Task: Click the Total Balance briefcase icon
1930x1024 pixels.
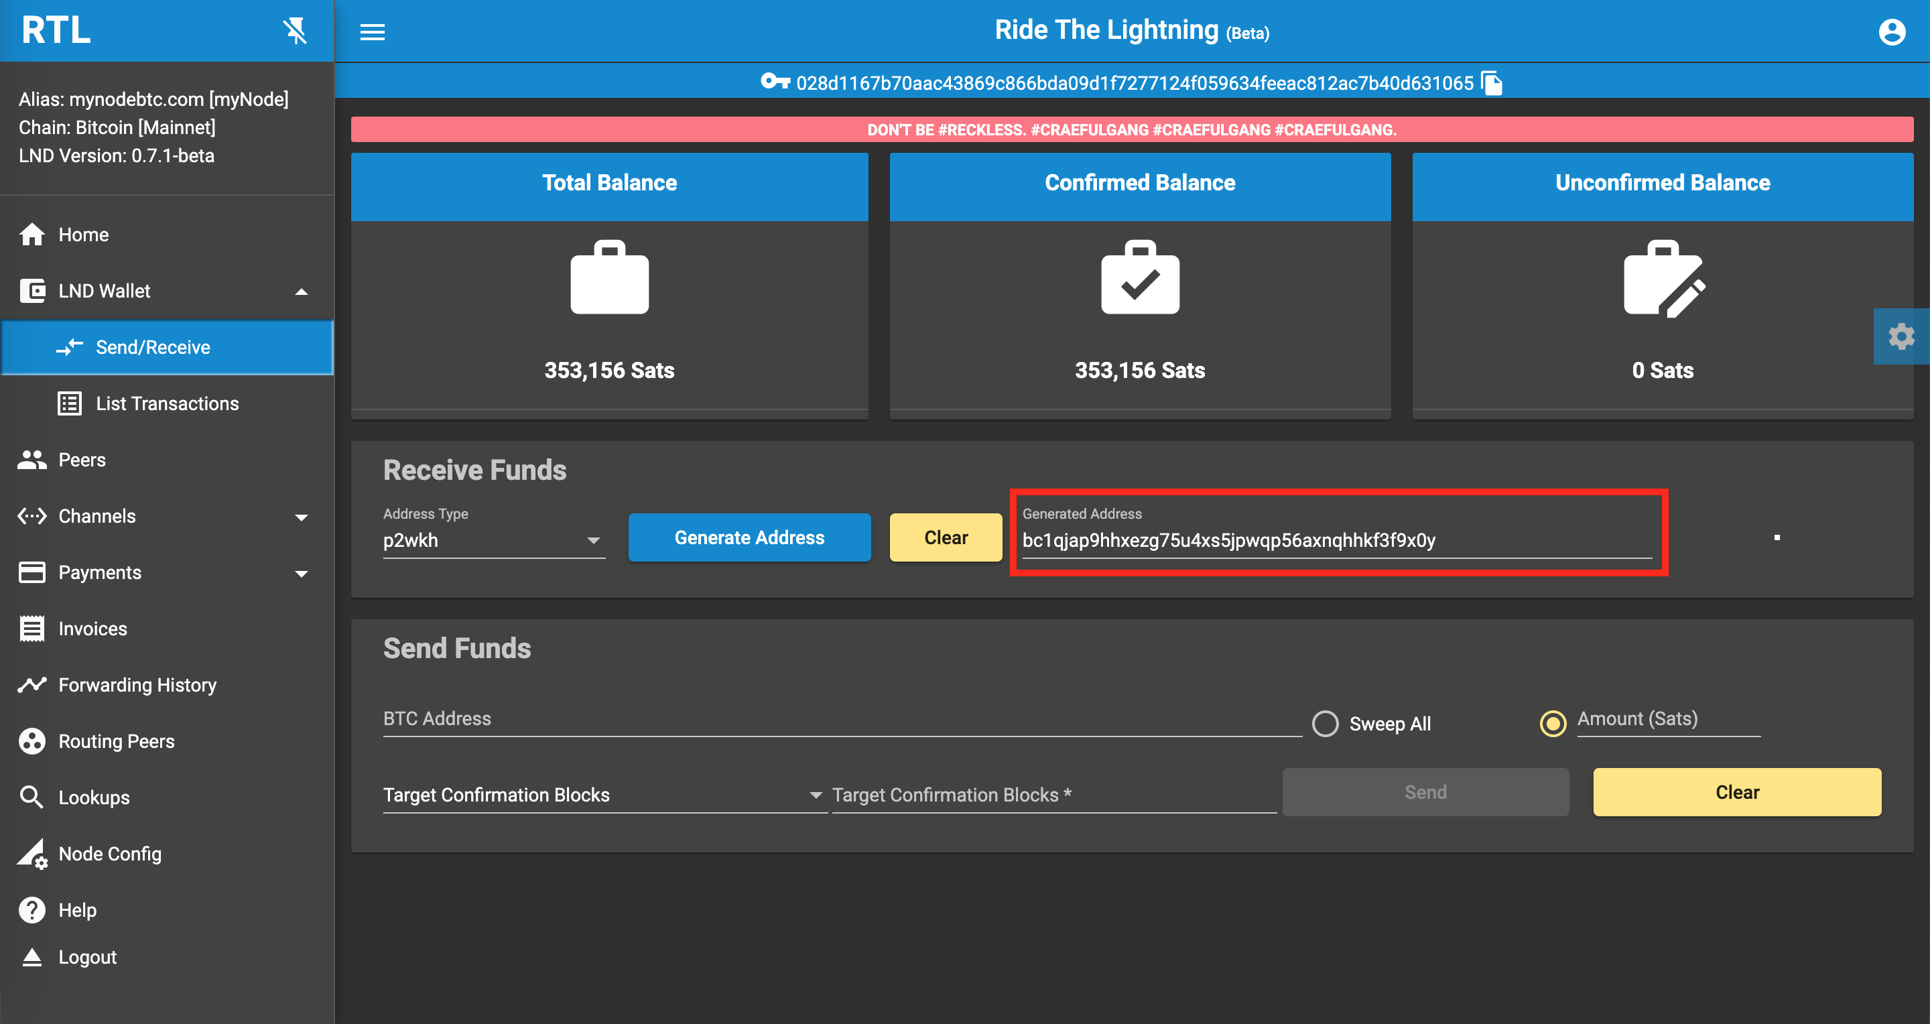Action: [609, 277]
